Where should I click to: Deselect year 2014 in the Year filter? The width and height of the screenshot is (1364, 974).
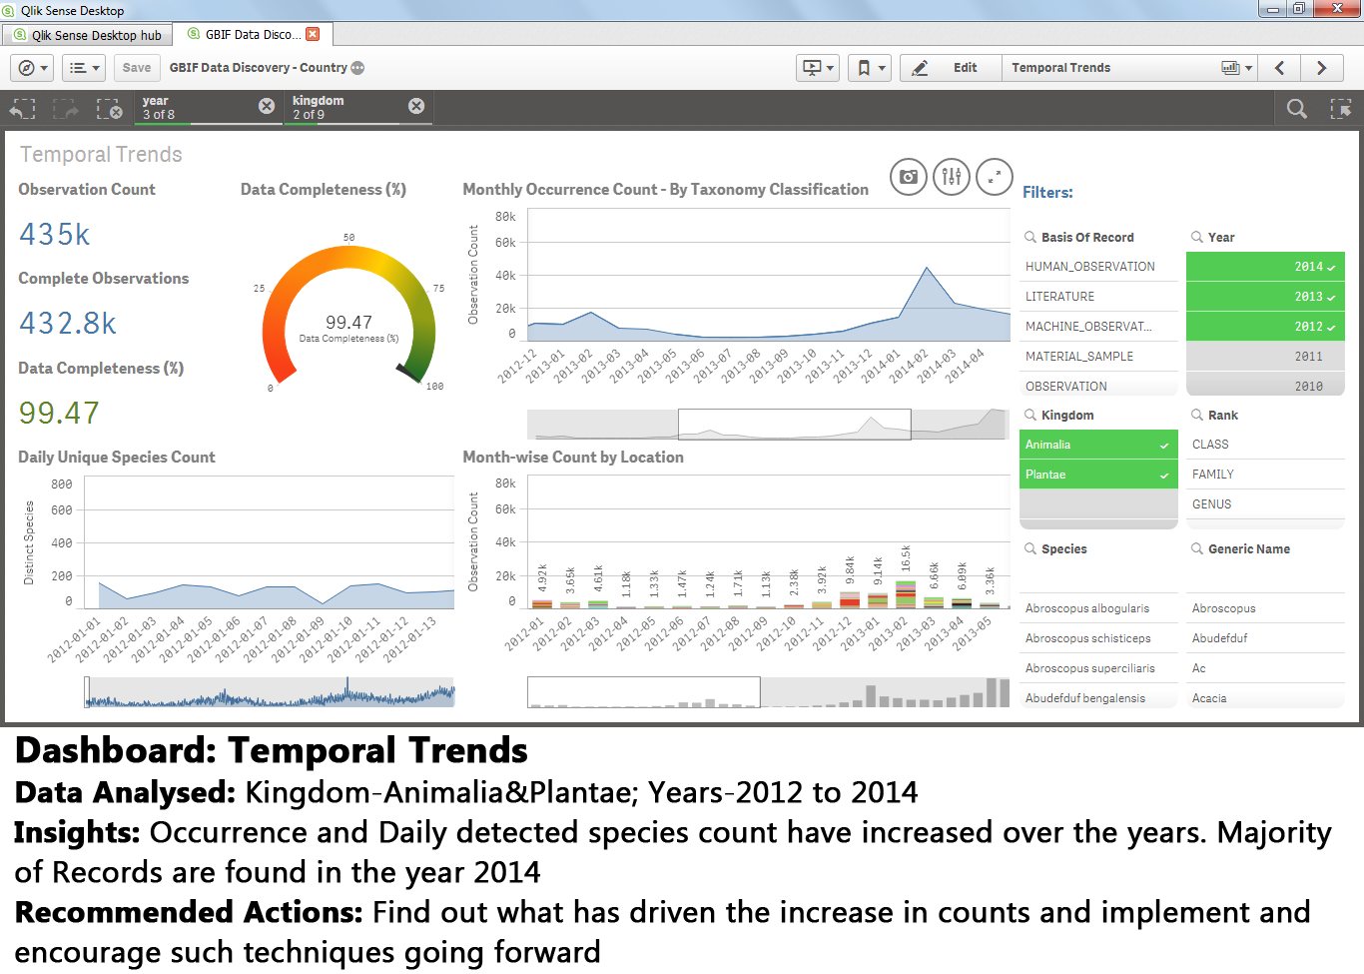[x=1265, y=267]
